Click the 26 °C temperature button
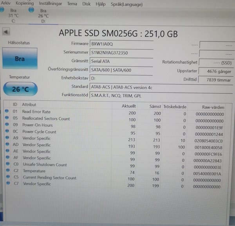The height and width of the screenshot is (226, 235). click(20, 89)
